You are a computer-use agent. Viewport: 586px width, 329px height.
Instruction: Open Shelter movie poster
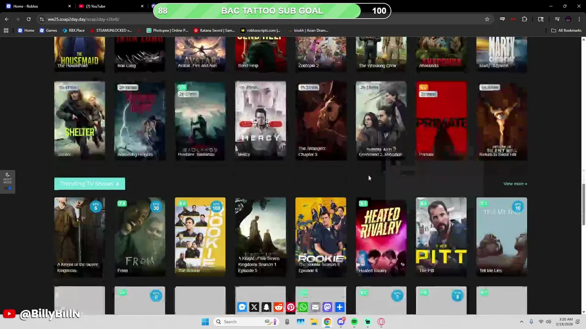coord(80,121)
